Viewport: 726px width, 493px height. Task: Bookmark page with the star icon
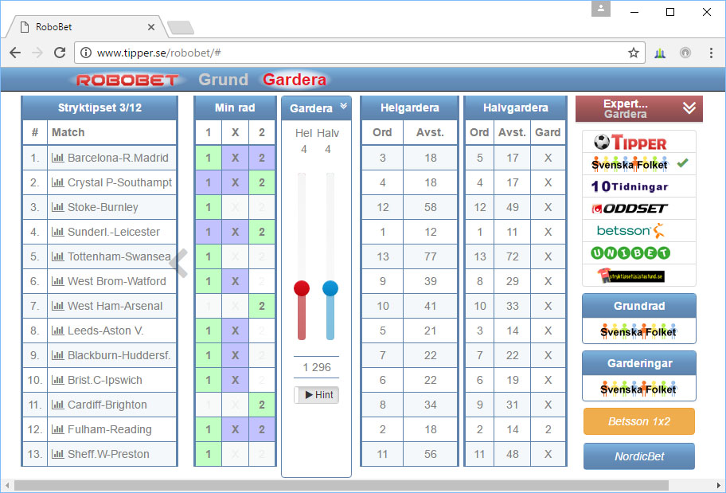tap(634, 53)
